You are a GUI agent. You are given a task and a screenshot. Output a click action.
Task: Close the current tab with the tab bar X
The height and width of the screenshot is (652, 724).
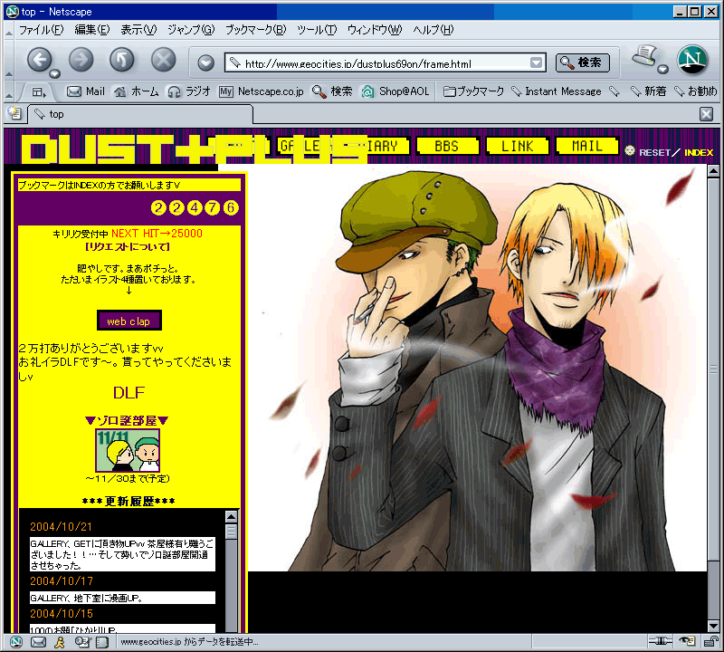(707, 114)
